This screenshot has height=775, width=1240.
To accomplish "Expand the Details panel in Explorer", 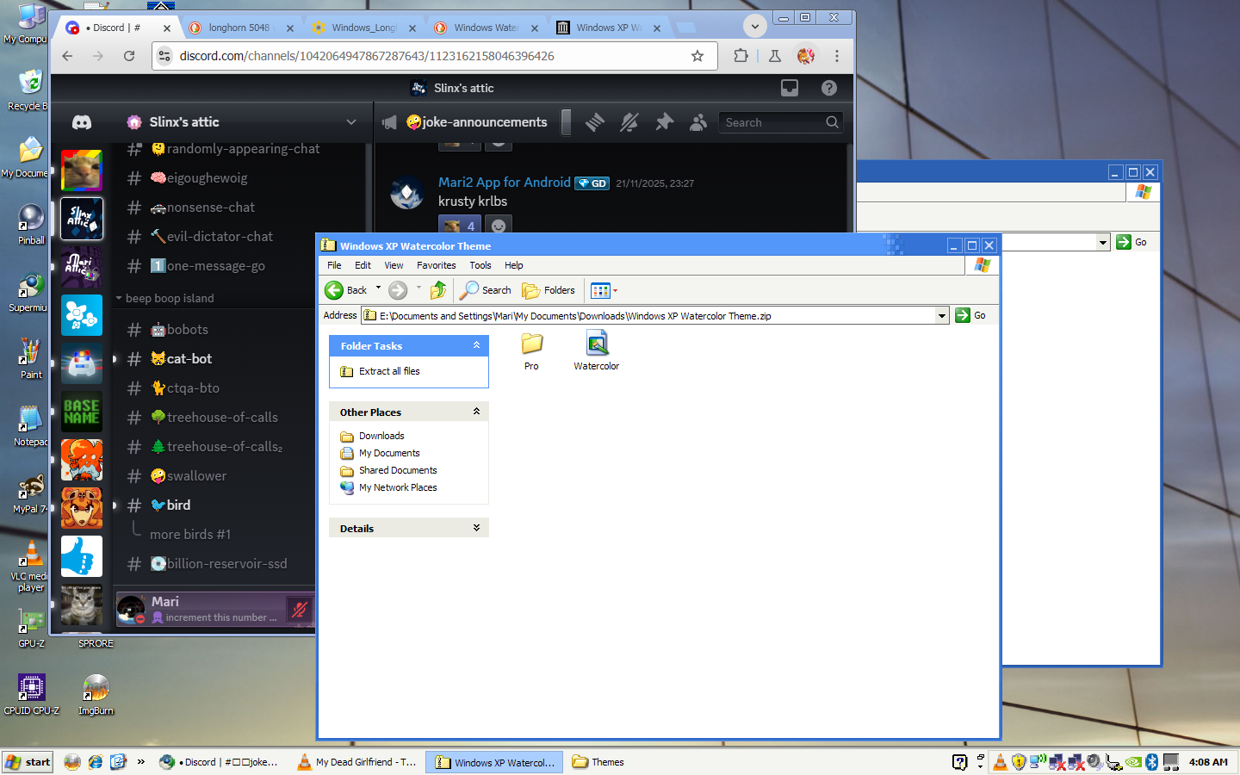I will 476,528.
